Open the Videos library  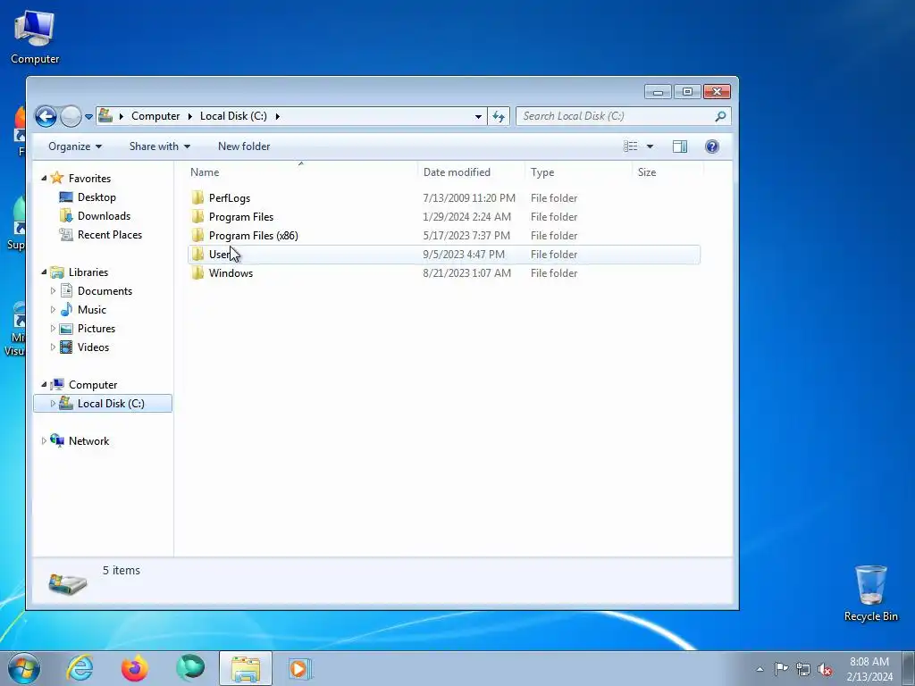[x=93, y=347]
